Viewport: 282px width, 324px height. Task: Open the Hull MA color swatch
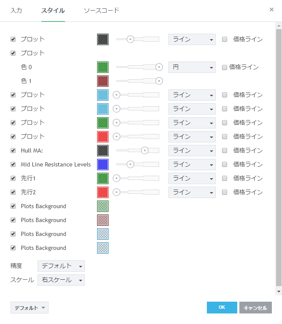coord(103,150)
